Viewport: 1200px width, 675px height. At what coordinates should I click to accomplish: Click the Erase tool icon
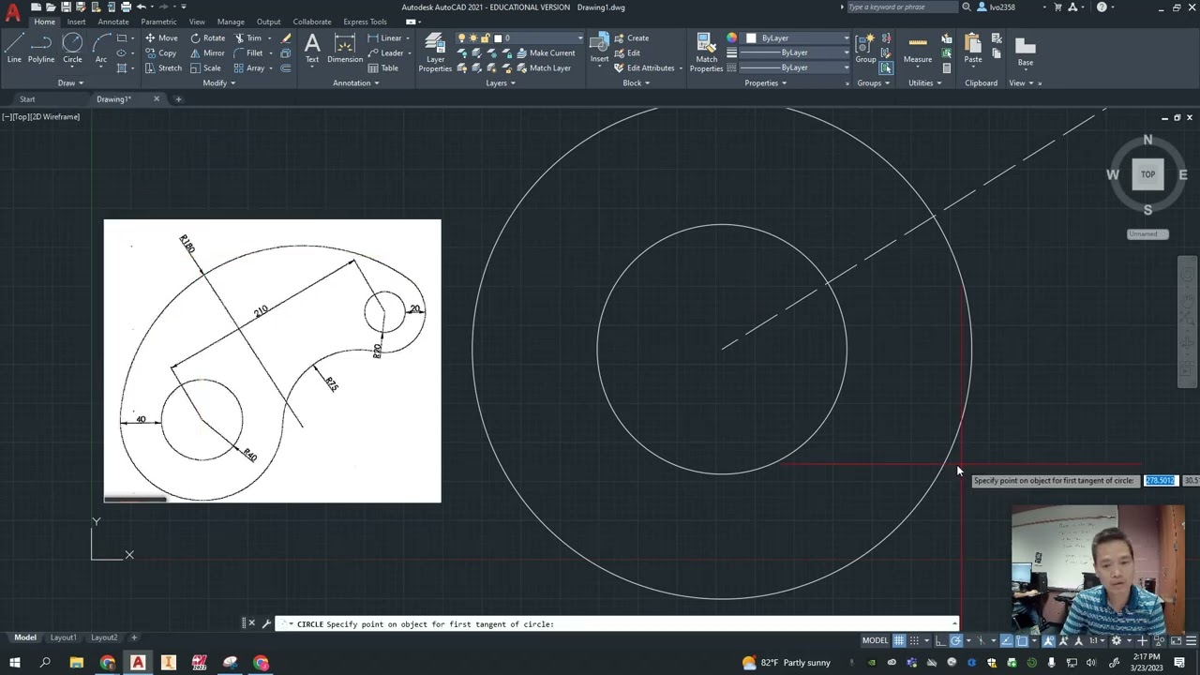pos(286,38)
